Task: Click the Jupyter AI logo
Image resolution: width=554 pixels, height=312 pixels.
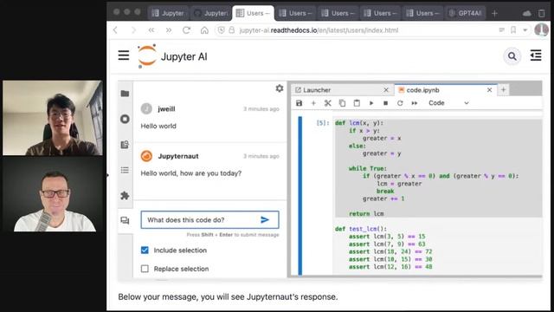Action: [146, 55]
